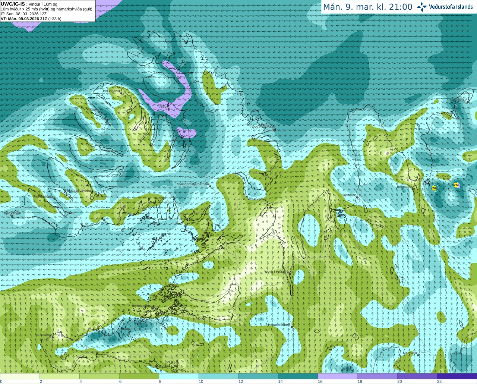The image size is (477, 384).
Task: Click the Bolungarvík station label
Action: click(x=112, y=91)
